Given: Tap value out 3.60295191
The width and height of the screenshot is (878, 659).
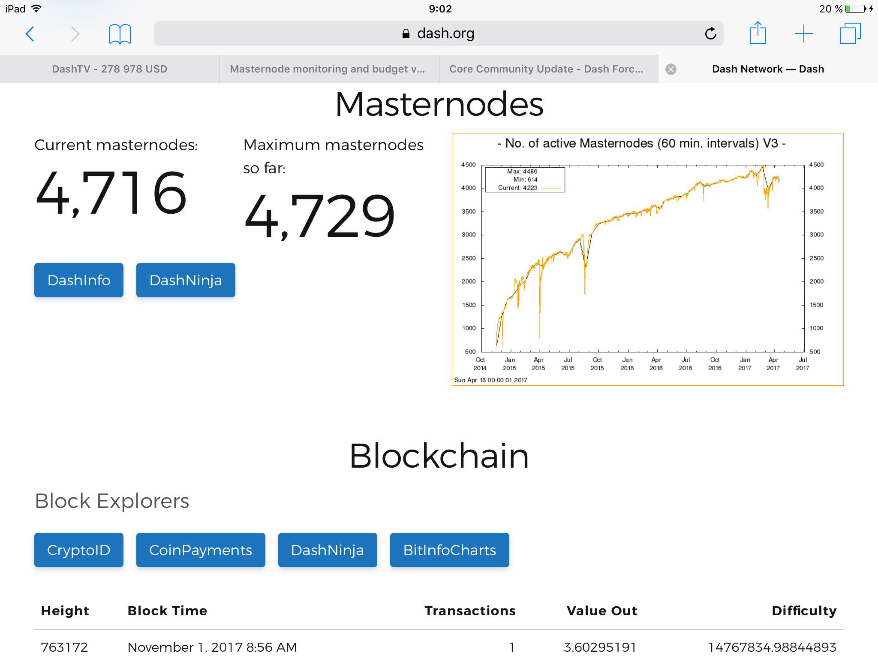Looking at the screenshot, I should tap(600, 647).
